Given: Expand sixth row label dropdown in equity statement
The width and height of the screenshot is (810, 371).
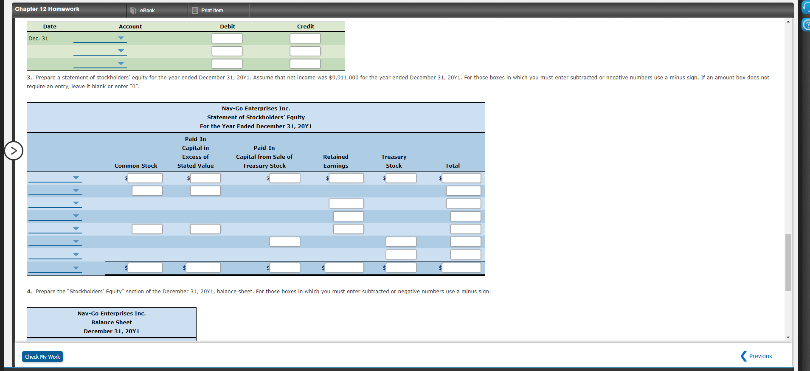Looking at the screenshot, I should click(55, 242).
